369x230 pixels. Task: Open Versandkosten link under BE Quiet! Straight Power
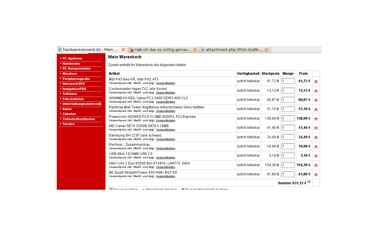pos(165,176)
